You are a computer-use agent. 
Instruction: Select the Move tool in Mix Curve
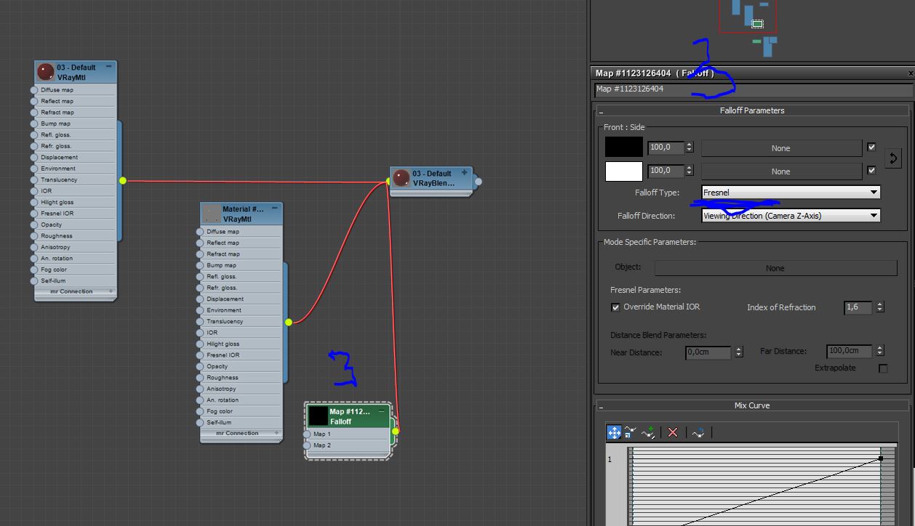click(x=614, y=432)
